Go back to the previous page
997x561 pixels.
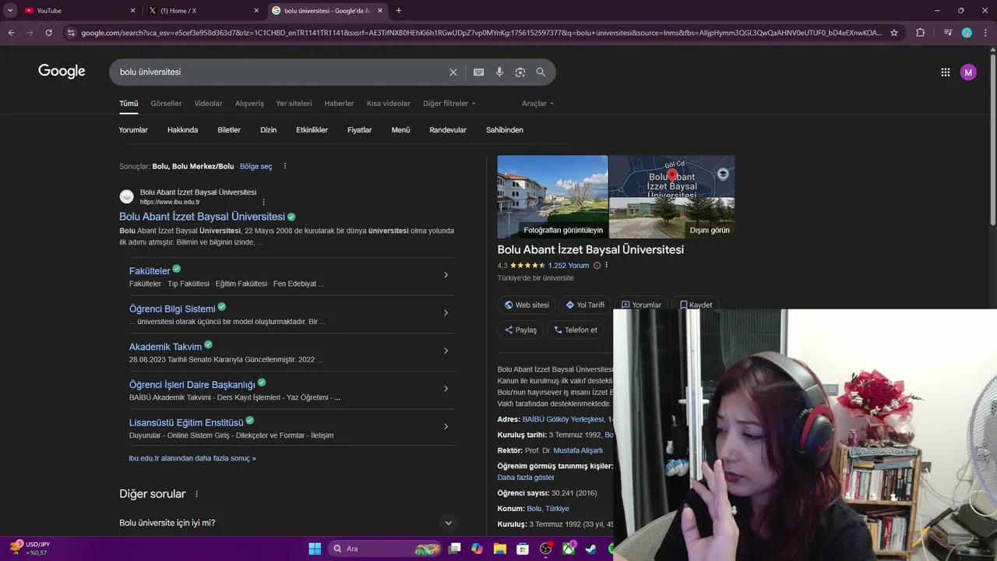pos(11,33)
